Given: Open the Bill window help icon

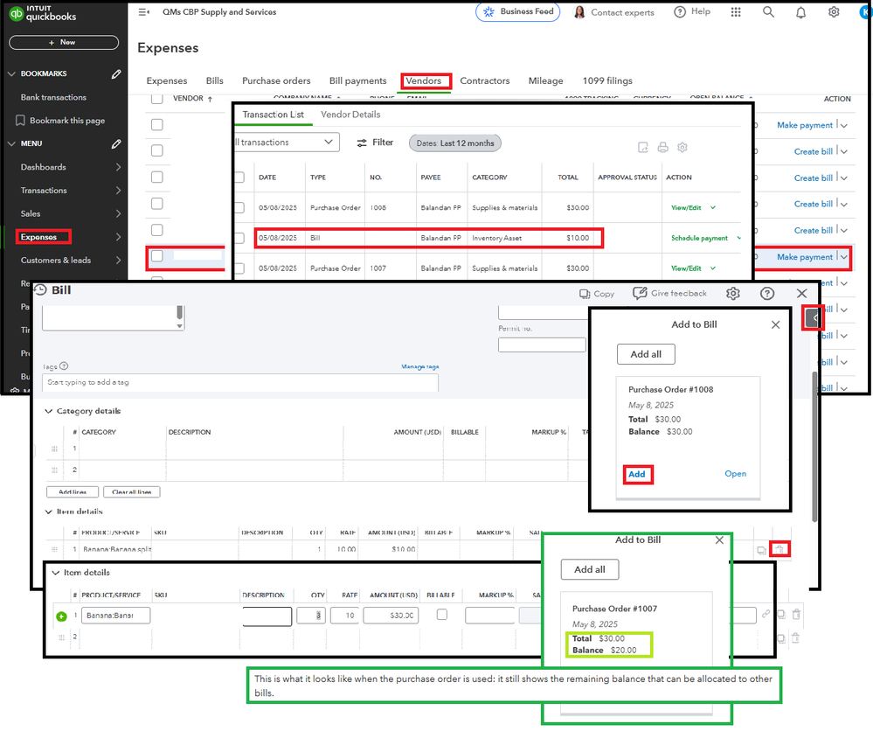Looking at the screenshot, I should tap(767, 293).
